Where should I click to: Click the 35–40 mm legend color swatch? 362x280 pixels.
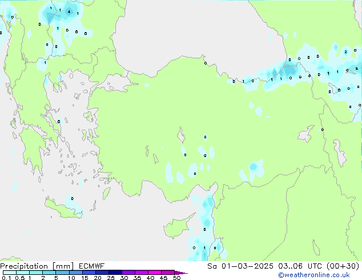142,273
